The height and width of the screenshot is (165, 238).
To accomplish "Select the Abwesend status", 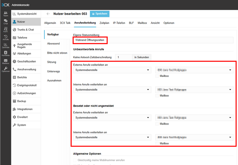I will pyautogui.click(x=54, y=44).
